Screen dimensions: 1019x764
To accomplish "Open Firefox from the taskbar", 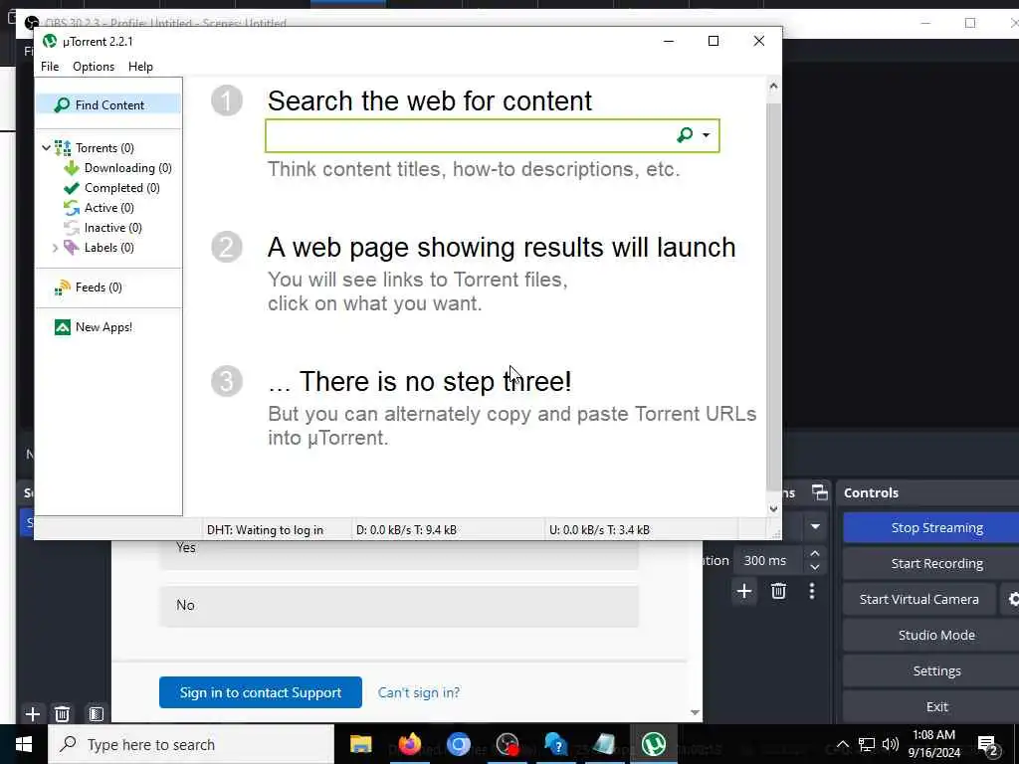I will click(x=409, y=744).
